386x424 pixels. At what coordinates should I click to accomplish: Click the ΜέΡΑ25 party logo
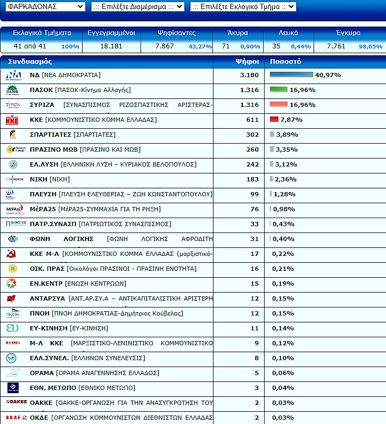pyautogui.click(x=14, y=209)
